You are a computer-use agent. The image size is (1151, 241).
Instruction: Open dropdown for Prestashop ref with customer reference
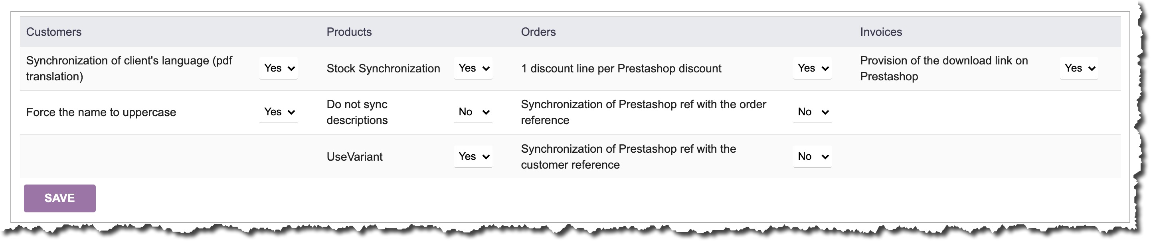(812, 156)
